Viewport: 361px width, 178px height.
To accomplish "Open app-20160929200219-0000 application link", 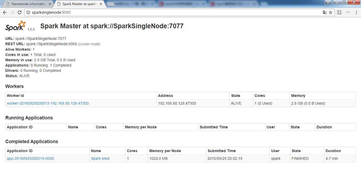I will click(30, 158).
